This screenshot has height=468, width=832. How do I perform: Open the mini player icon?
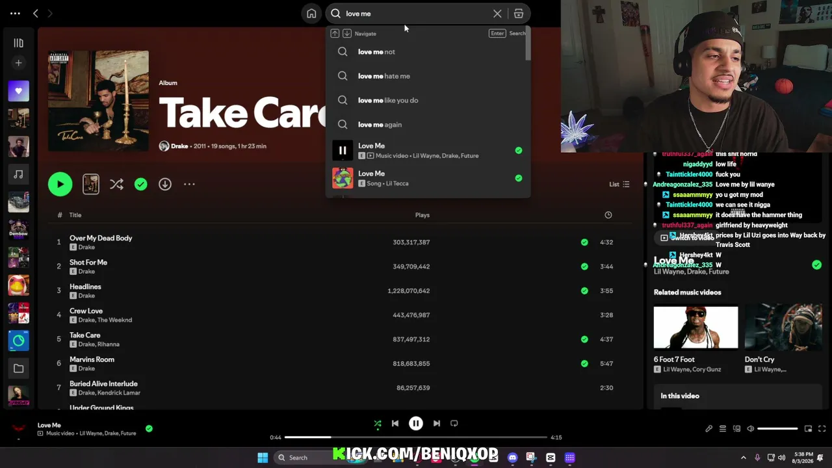click(808, 429)
